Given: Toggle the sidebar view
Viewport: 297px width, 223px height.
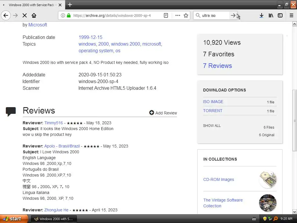Looking at the screenshot, I should coord(280,15).
